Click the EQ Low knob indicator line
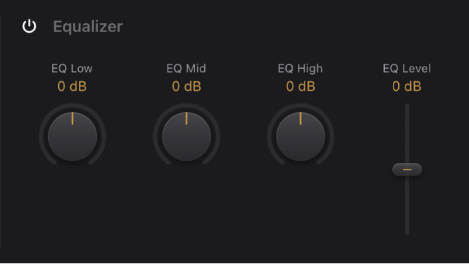Viewport: 469px width, 264px height. point(72,119)
